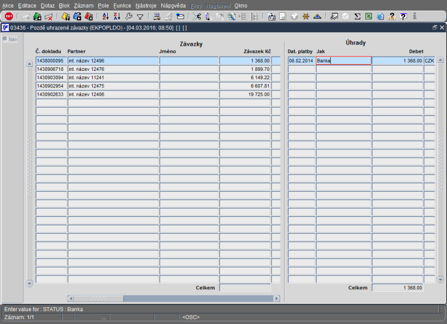Click the Internet Explorer browser icon
Image resolution: width=447 pixels, height=324 pixels.
[x=381, y=17]
